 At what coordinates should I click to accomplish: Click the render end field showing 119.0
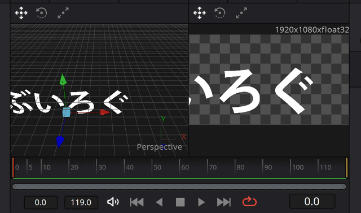tap(81, 202)
